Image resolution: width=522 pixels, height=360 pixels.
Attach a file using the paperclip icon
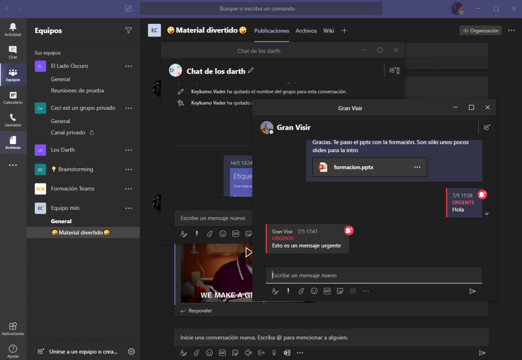(x=301, y=291)
